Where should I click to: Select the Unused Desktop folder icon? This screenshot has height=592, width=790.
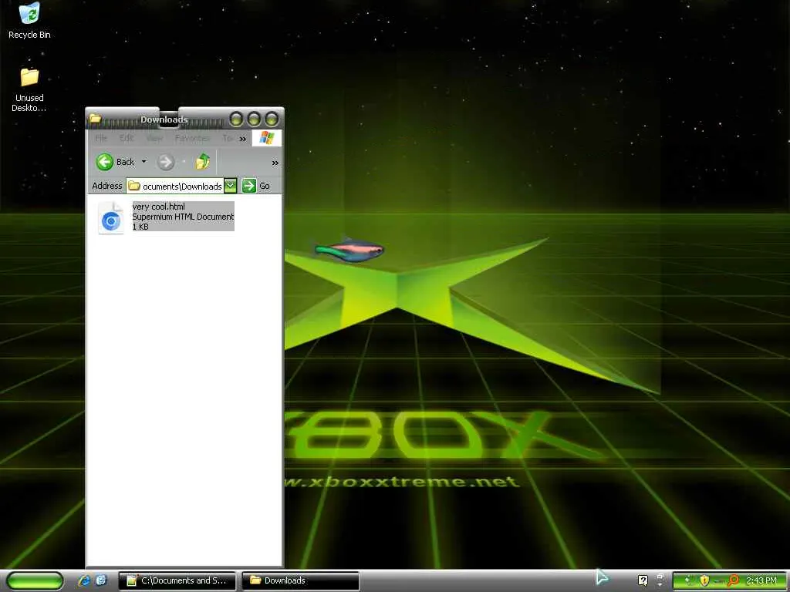(29, 77)
